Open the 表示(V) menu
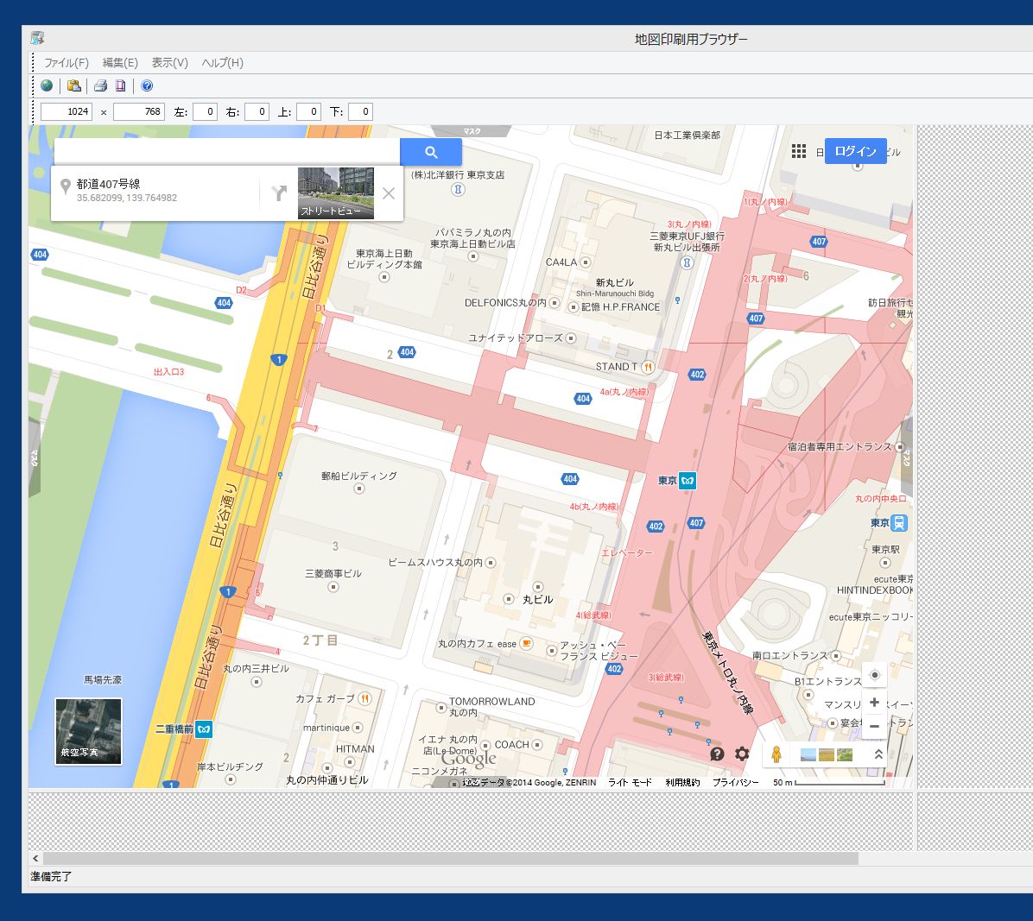Screen dimensions: 1033x921 coord(170,62)
